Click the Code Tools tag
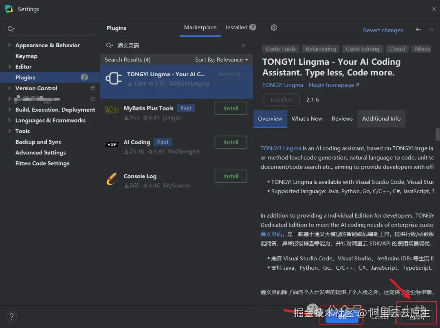The width and height of the screenshot is (440, 328). click(281, 49)
